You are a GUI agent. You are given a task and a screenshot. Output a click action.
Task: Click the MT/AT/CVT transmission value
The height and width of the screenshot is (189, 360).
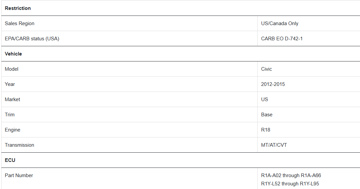tap(274, 145)
